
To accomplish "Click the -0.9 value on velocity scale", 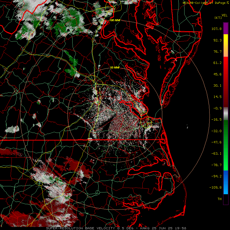I will (217, 108).
